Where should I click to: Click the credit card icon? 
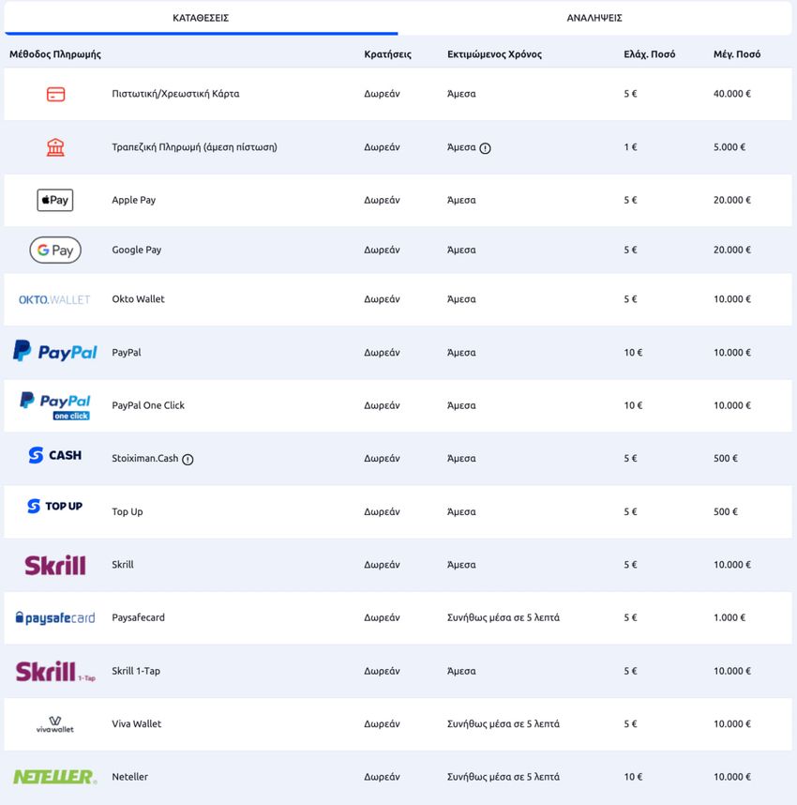pos(55,95)
